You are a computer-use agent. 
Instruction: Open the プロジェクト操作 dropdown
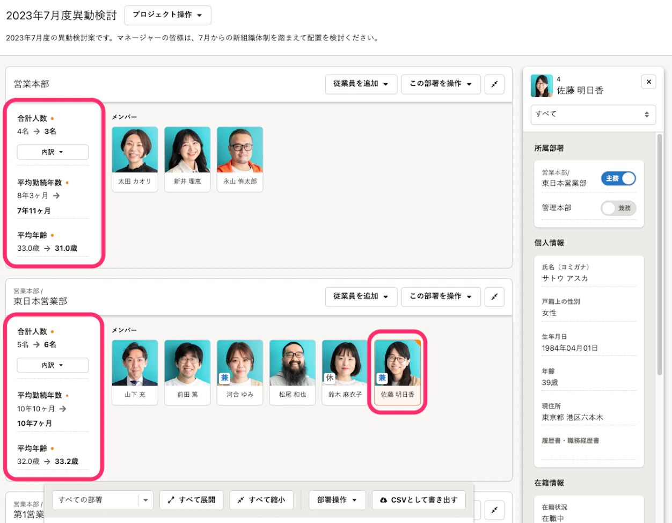click(167, 15)
